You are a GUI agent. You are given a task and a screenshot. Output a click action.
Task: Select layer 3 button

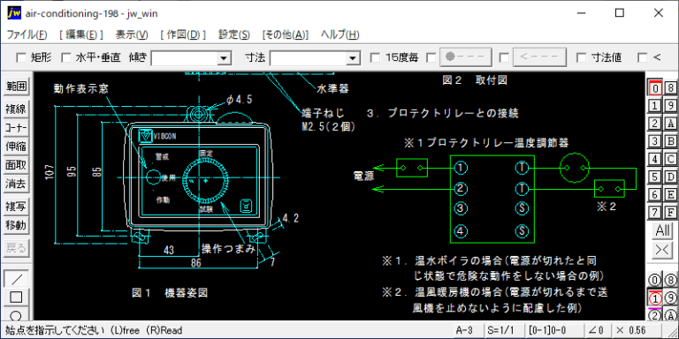click(x=655, y=141)
